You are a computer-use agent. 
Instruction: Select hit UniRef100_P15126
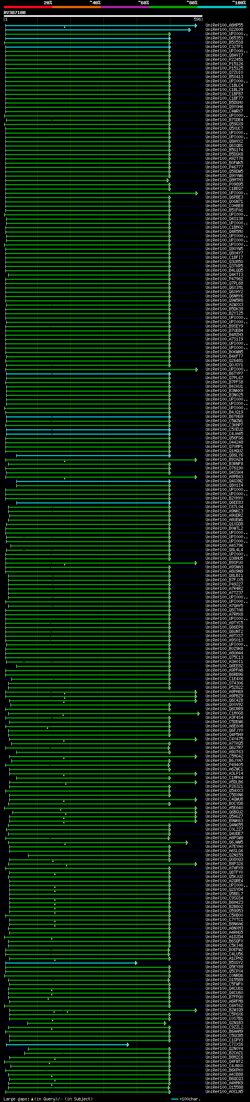224,64
